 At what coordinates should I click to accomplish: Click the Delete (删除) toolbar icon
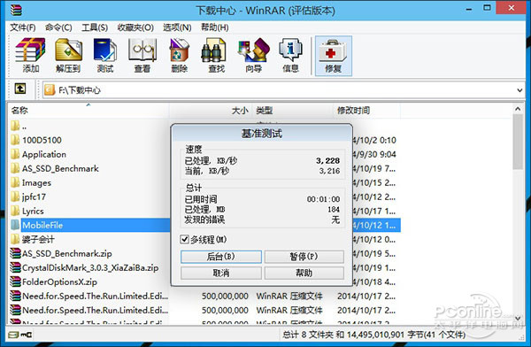tap(180, 55)
